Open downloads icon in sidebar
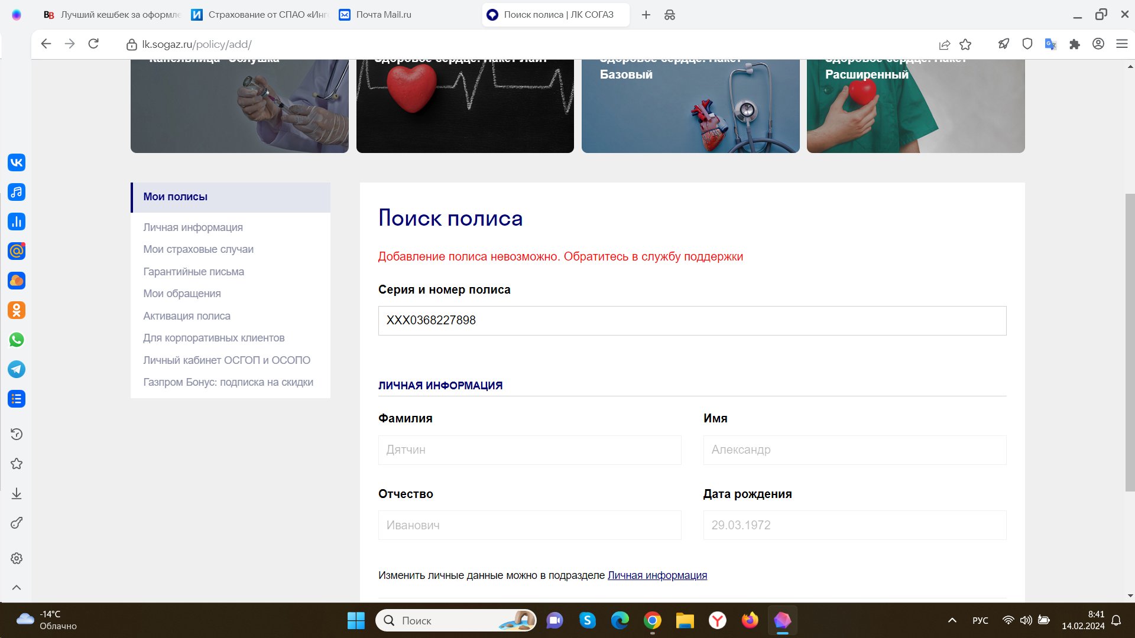 [17, 493]
